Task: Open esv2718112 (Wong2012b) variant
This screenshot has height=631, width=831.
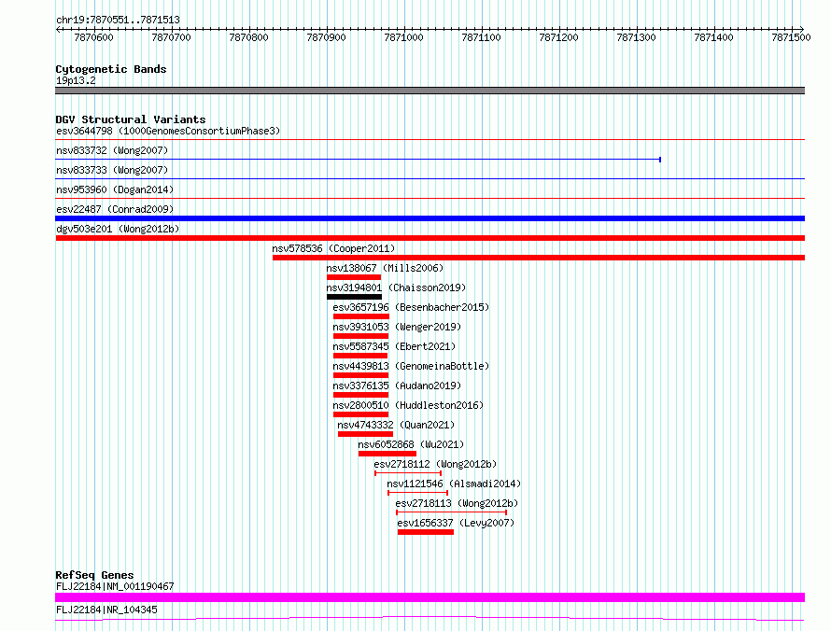Action: coord(435,464)
